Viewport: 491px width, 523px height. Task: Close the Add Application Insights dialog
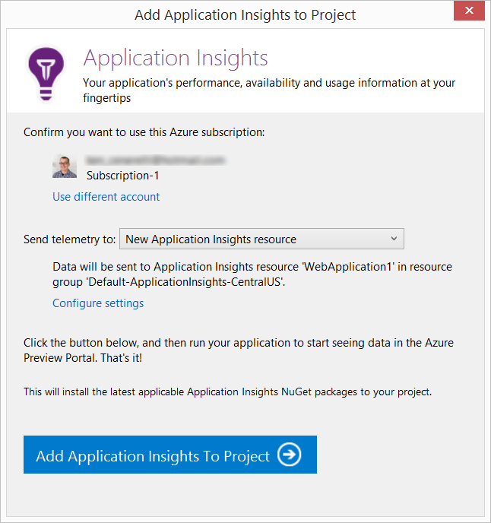coord(469,11)
